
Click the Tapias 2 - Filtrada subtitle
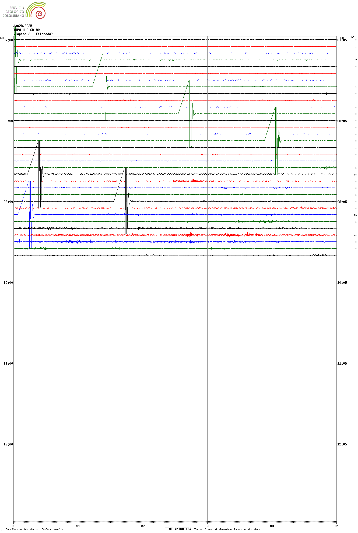click(x=33, y=34)
